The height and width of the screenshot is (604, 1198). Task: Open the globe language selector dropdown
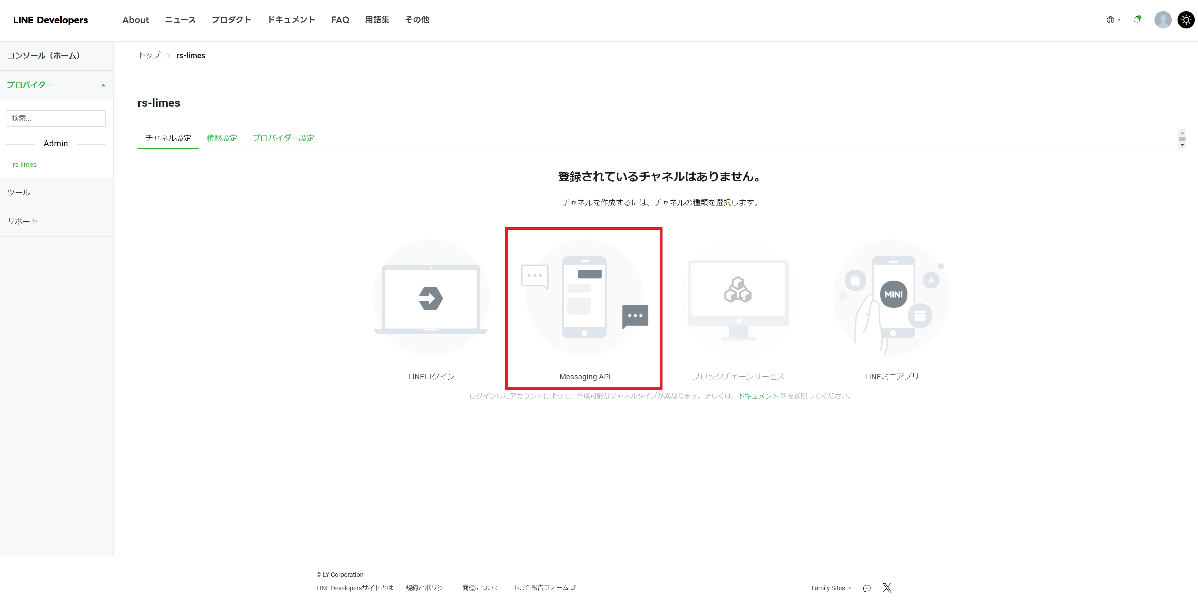[x=1113, y=20]
